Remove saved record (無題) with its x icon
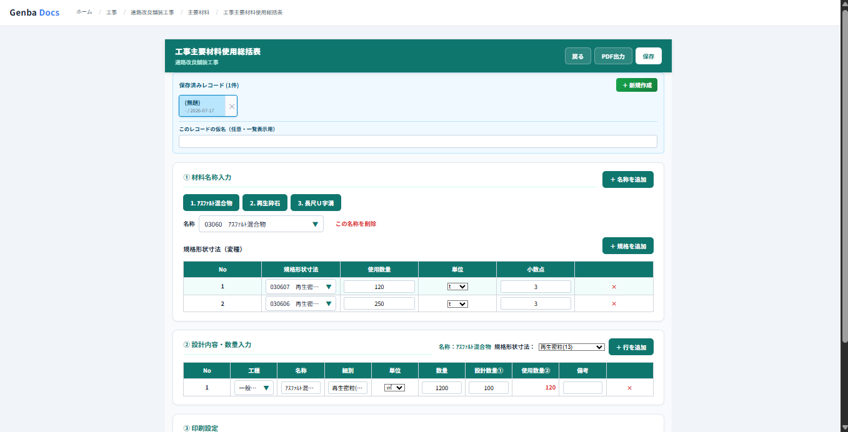The image size is (848, 432). click(232, 106)
